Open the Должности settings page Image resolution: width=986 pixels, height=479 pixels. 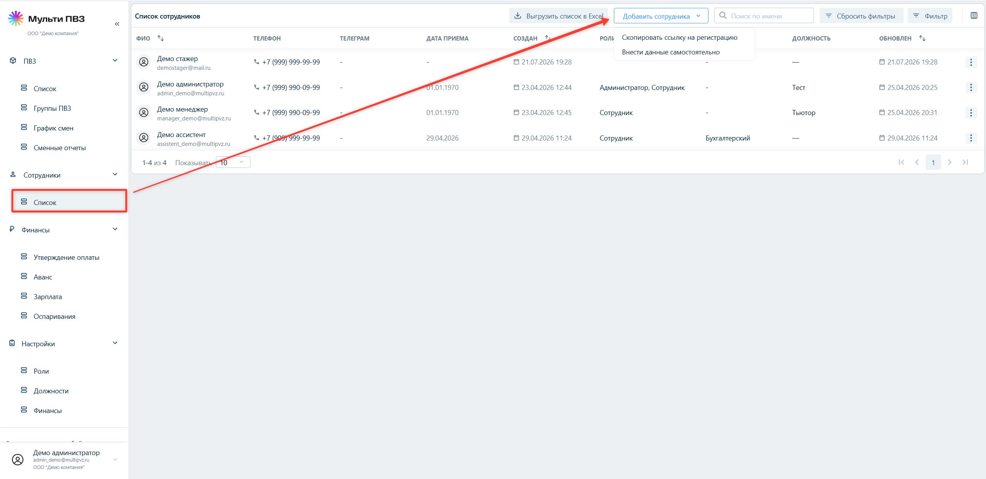click(51, 391)
